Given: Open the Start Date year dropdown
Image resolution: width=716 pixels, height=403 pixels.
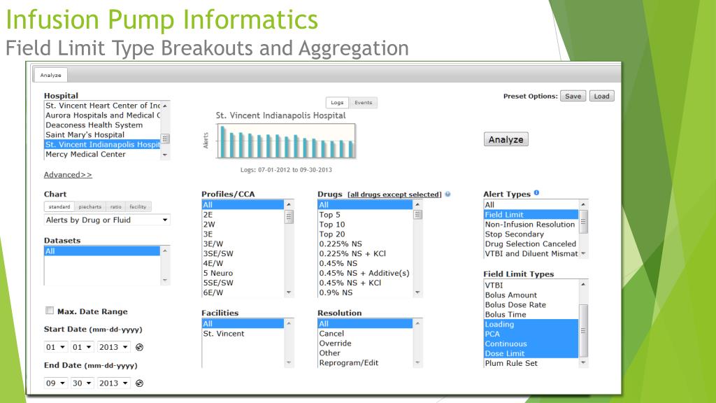Looking at the screenshot, I should pyautogui.click(x=113, y=347).
